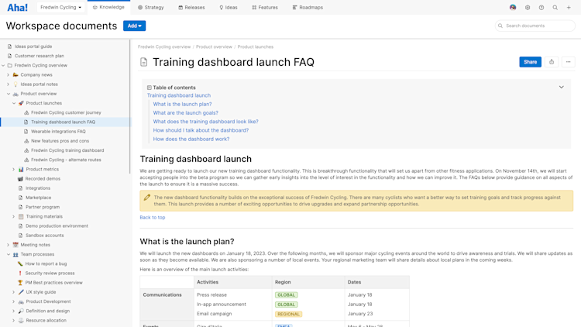Open the Marketplace document

pos(38,198)
